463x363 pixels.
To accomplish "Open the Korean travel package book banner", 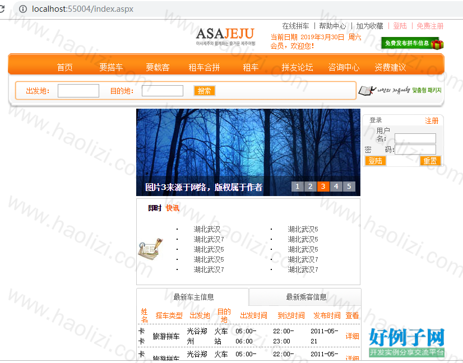I will pyautogui.click(x=400, y=90).
